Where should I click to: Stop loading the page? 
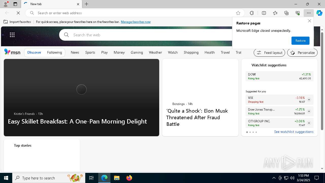tap(18, 13)
